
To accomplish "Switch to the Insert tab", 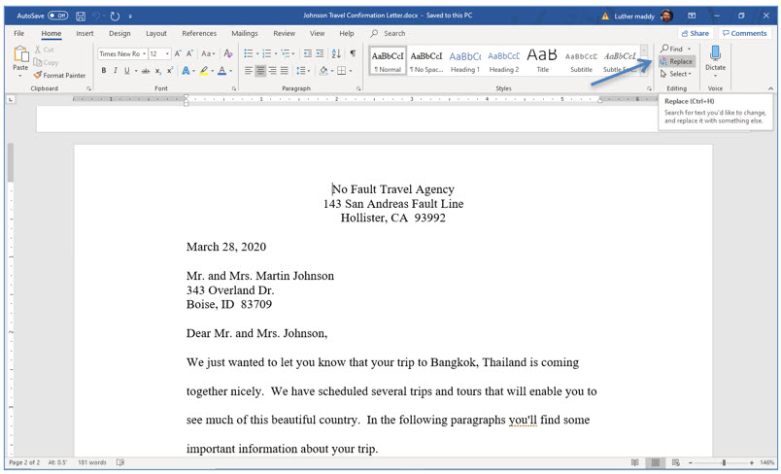I will (x=85, y=33).
